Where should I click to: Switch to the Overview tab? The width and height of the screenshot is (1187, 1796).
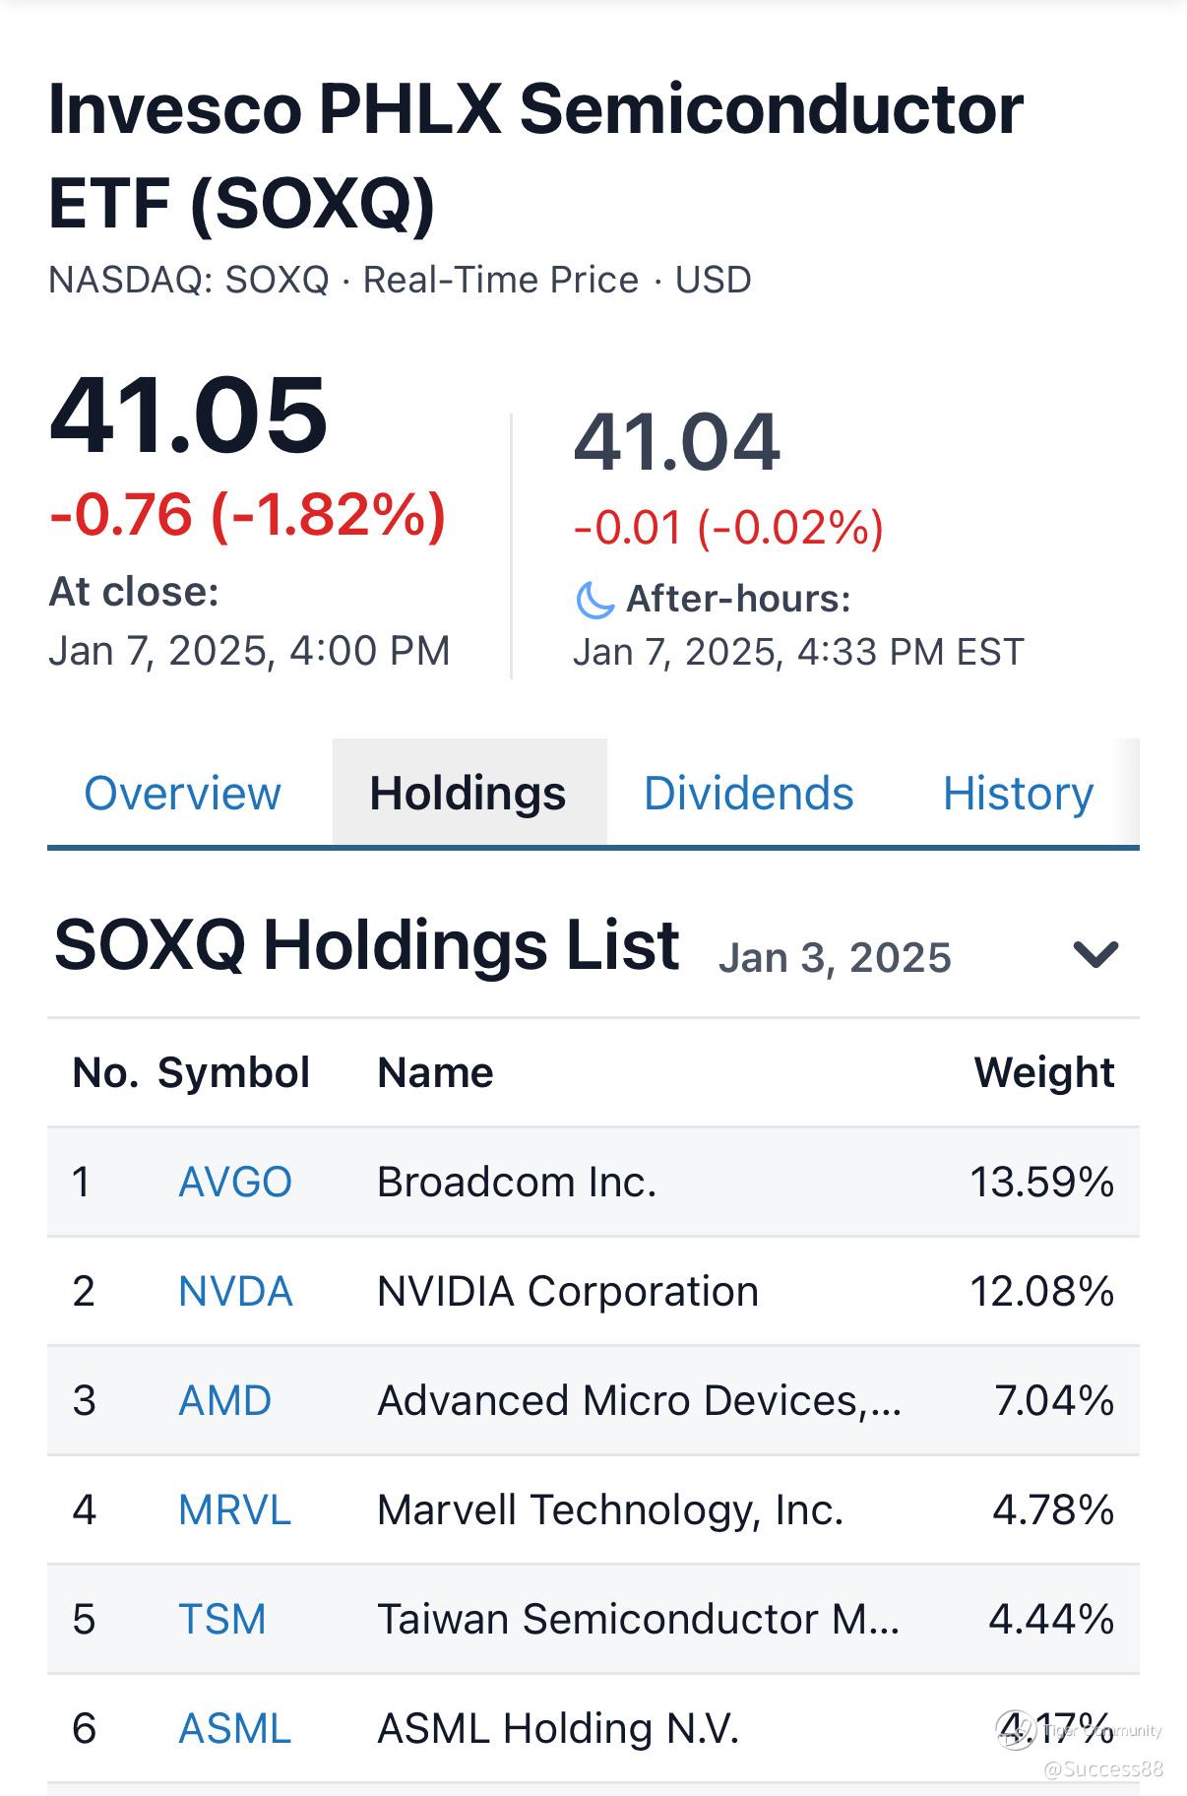coord(183,794)
